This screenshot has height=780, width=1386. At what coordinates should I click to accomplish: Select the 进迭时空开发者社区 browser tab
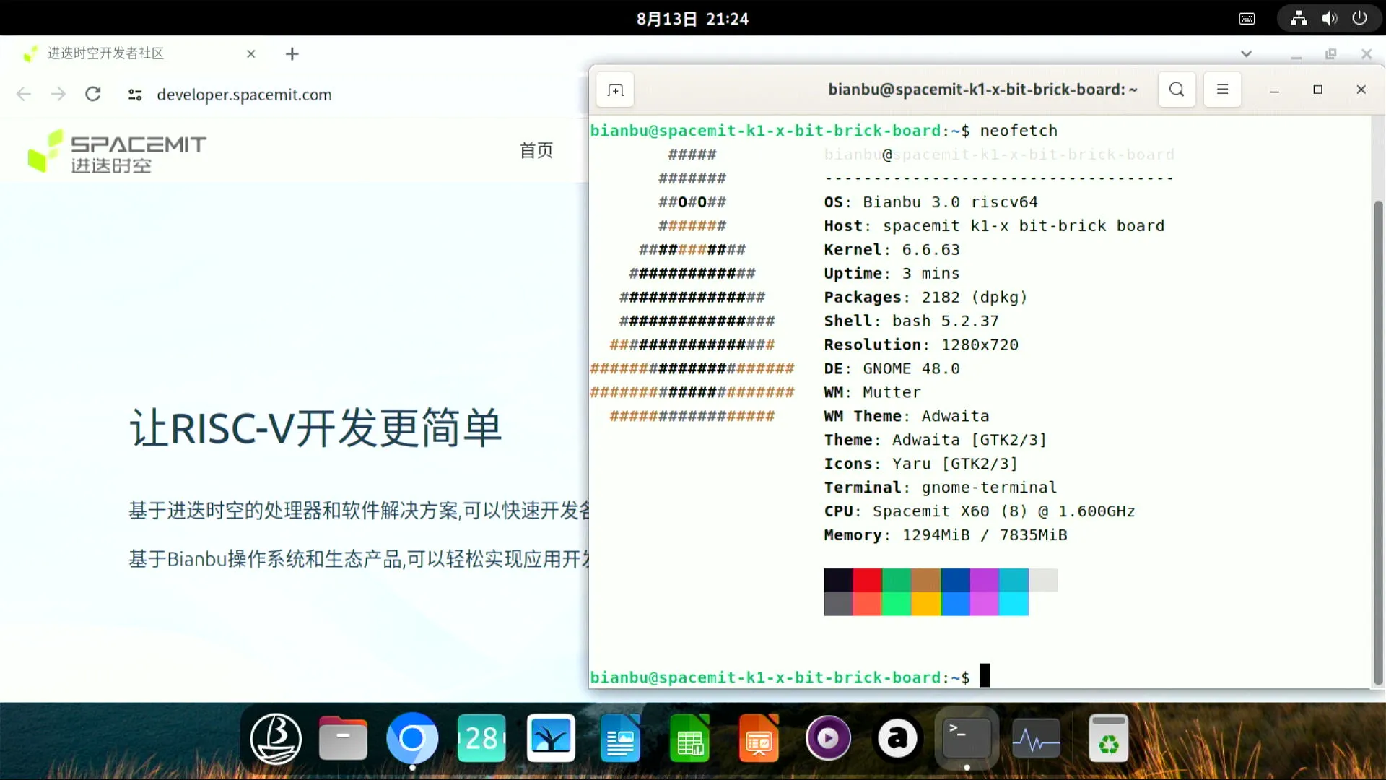click(106, 54)
